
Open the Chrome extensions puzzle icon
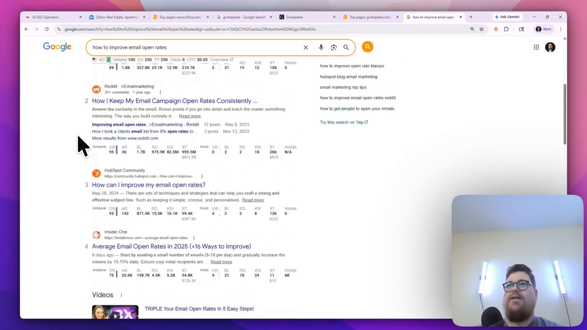pos(506,29)
